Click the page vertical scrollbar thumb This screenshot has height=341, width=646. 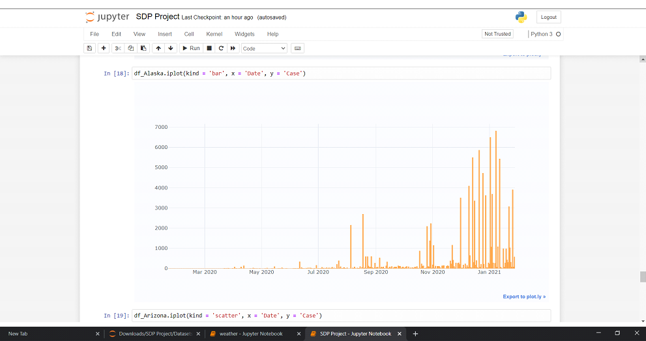643,277
